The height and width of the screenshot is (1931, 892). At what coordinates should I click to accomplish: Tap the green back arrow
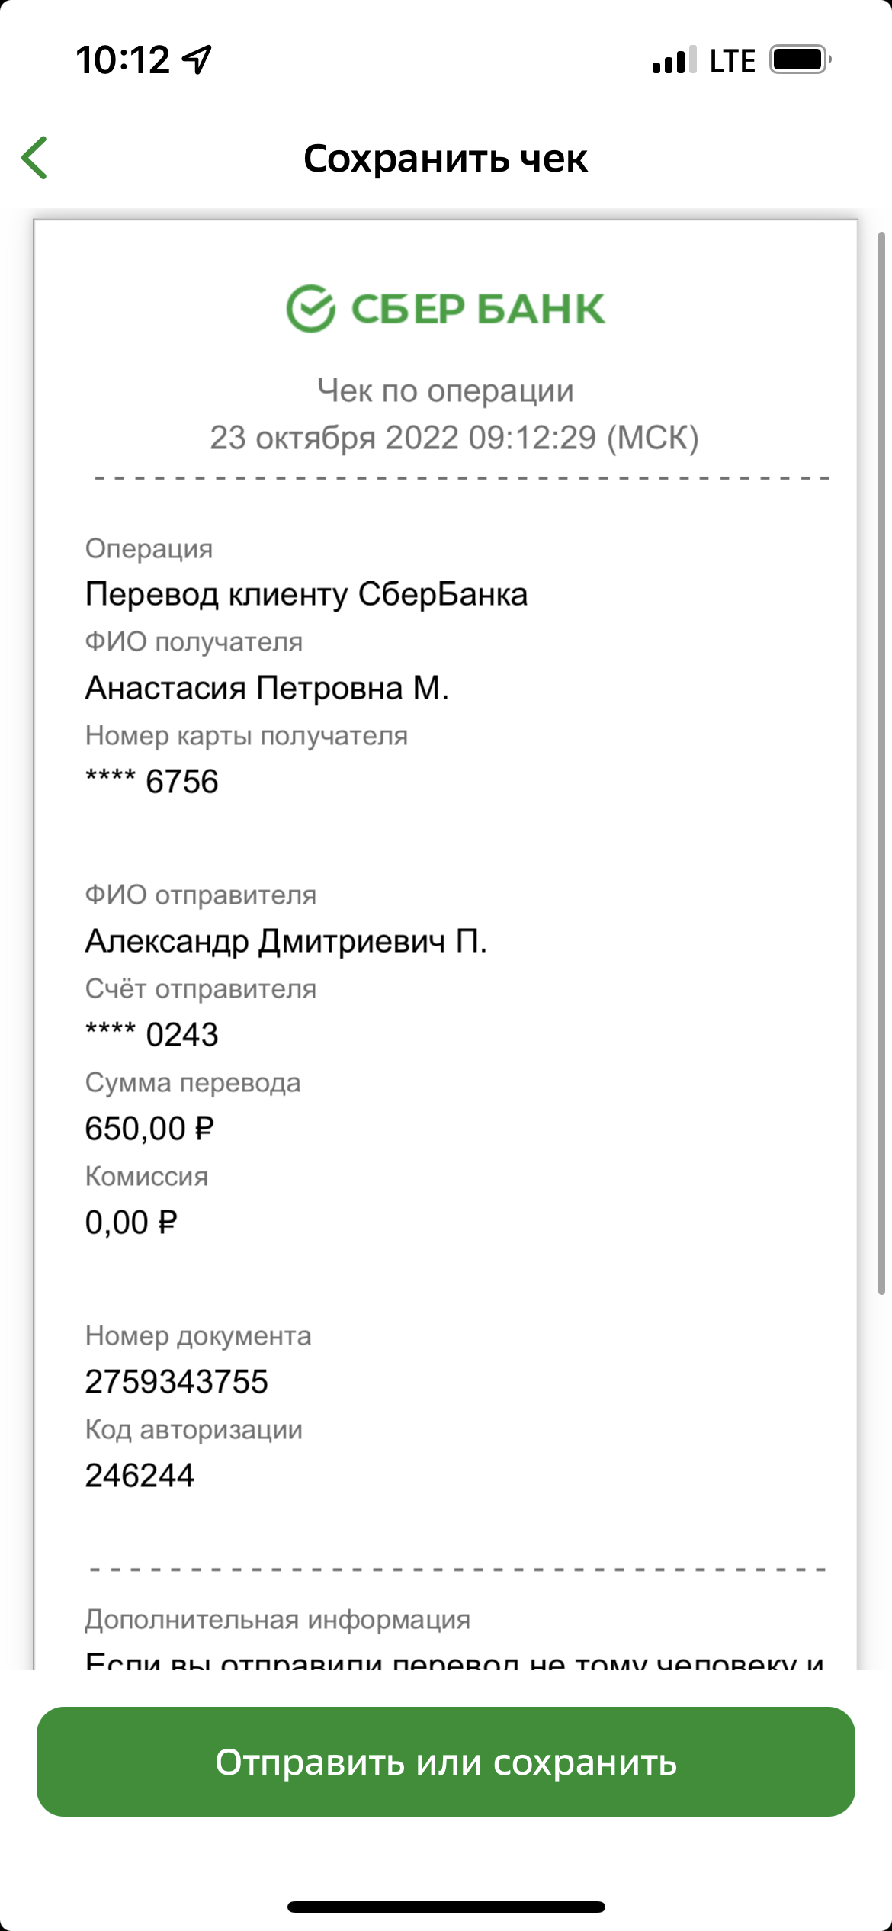click(34, 158)
